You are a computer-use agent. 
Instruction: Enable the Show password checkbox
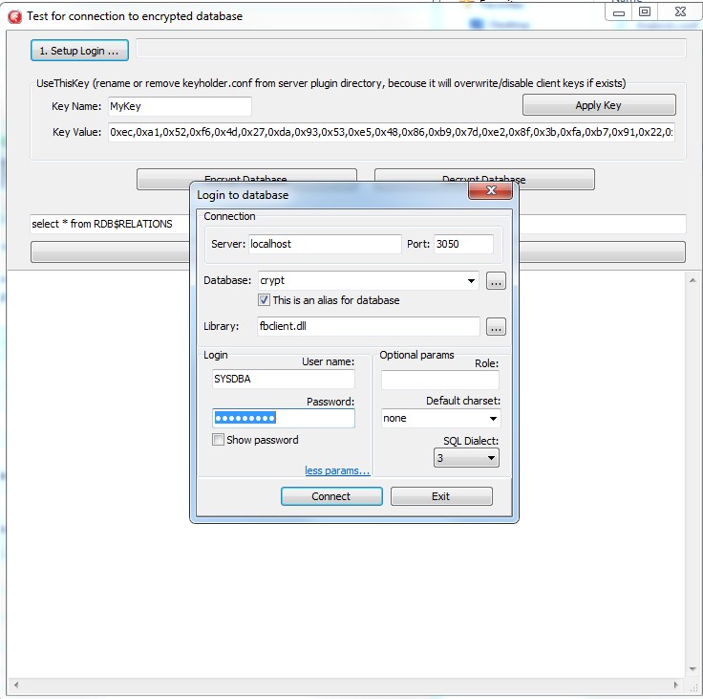coord(219,440)
